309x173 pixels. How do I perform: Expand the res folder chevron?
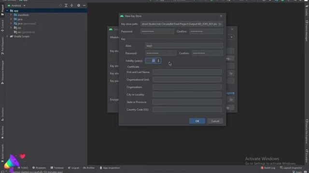pyautogui.click(x=11, y=28)
